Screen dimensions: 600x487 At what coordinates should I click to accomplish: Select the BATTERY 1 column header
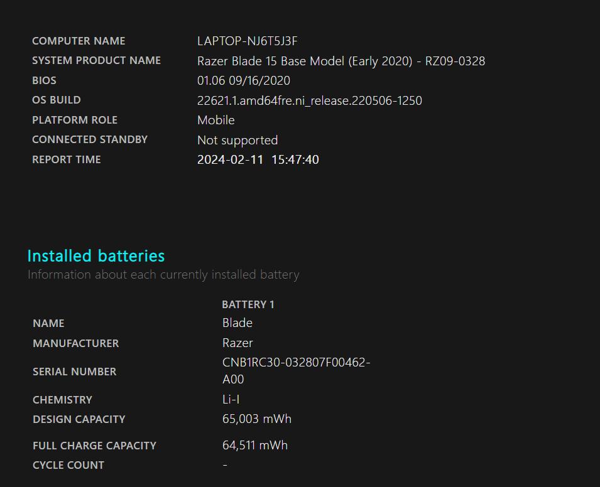248,304
